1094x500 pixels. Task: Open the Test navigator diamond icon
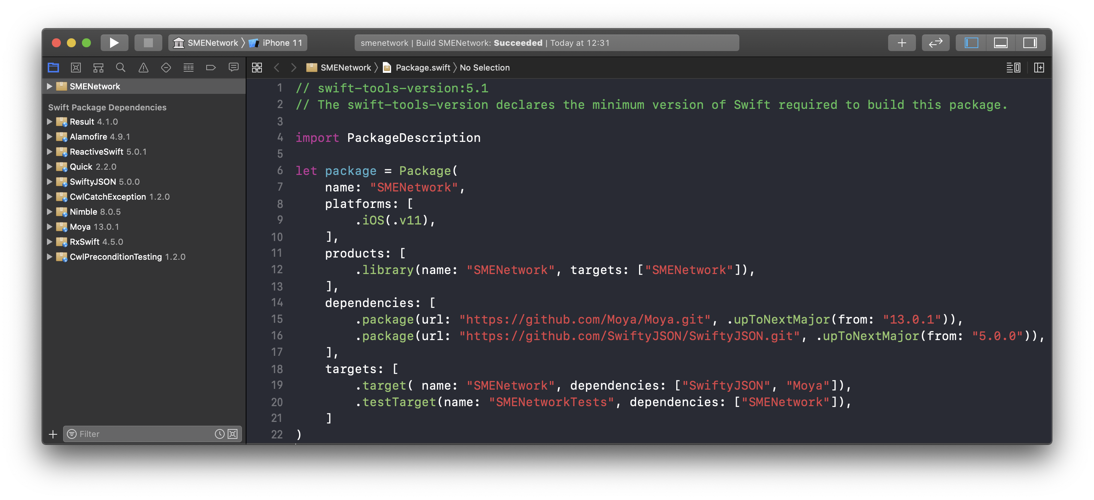click(x=166, y=68)
